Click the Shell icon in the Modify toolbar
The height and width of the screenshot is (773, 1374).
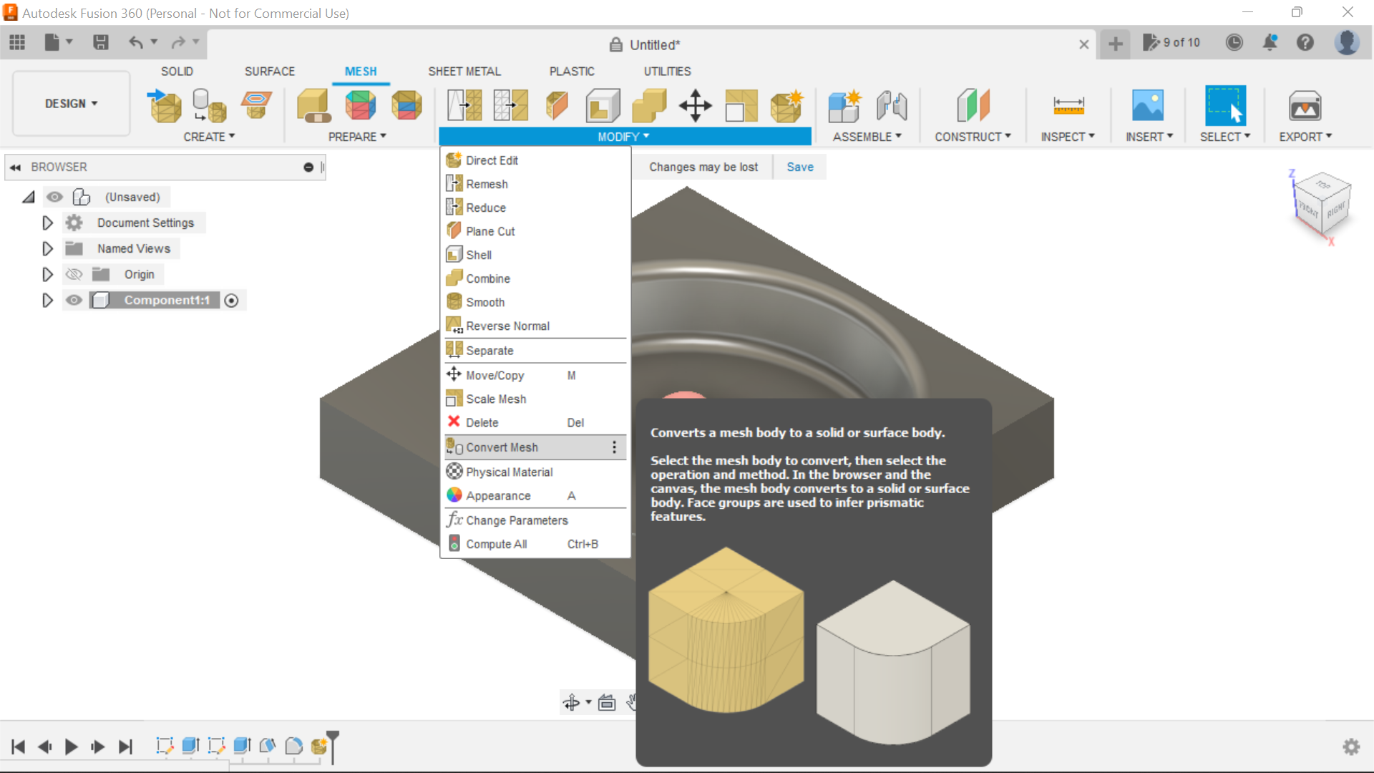pos(603,105)
